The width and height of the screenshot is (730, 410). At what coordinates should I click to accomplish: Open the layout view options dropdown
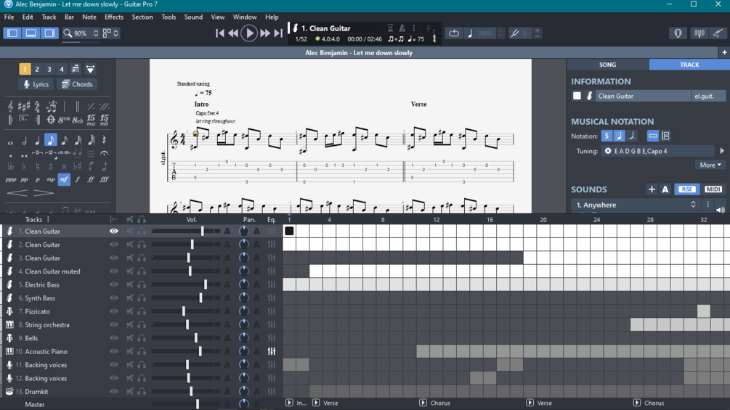coord(110,33)
